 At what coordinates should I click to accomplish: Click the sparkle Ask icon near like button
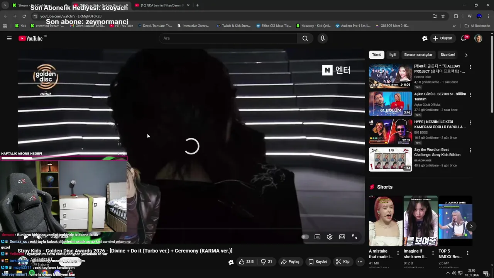(x=231, y=262)
